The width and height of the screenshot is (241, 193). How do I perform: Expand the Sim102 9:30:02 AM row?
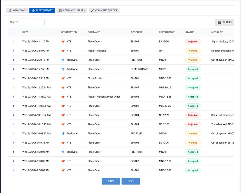click(x=14, y=161)
